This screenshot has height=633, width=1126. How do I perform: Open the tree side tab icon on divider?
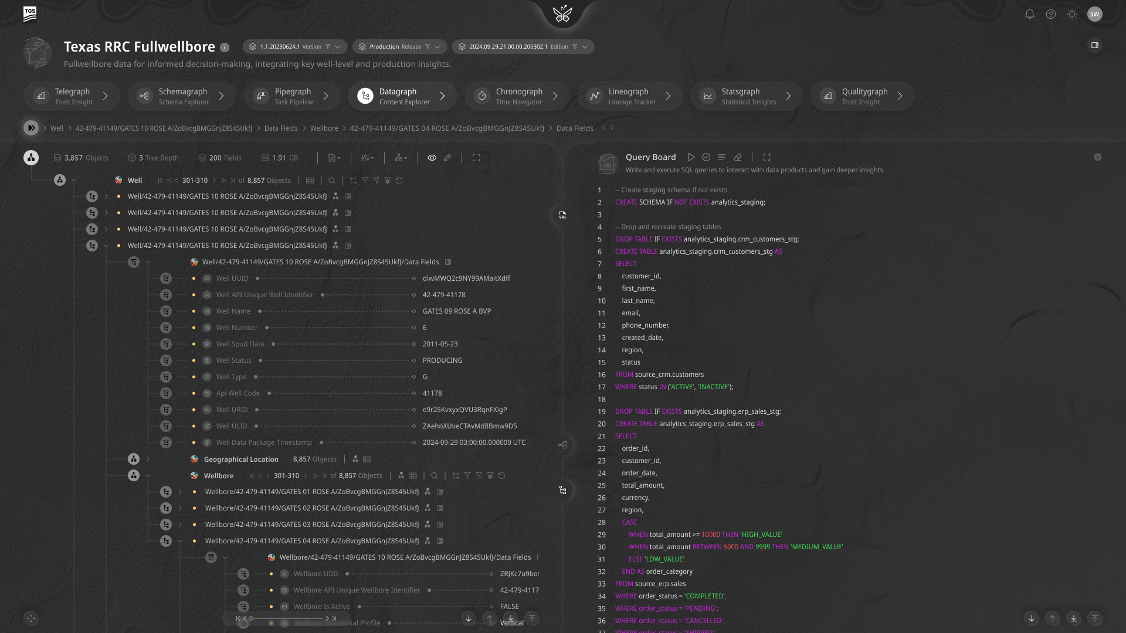(x=562, y=490)
